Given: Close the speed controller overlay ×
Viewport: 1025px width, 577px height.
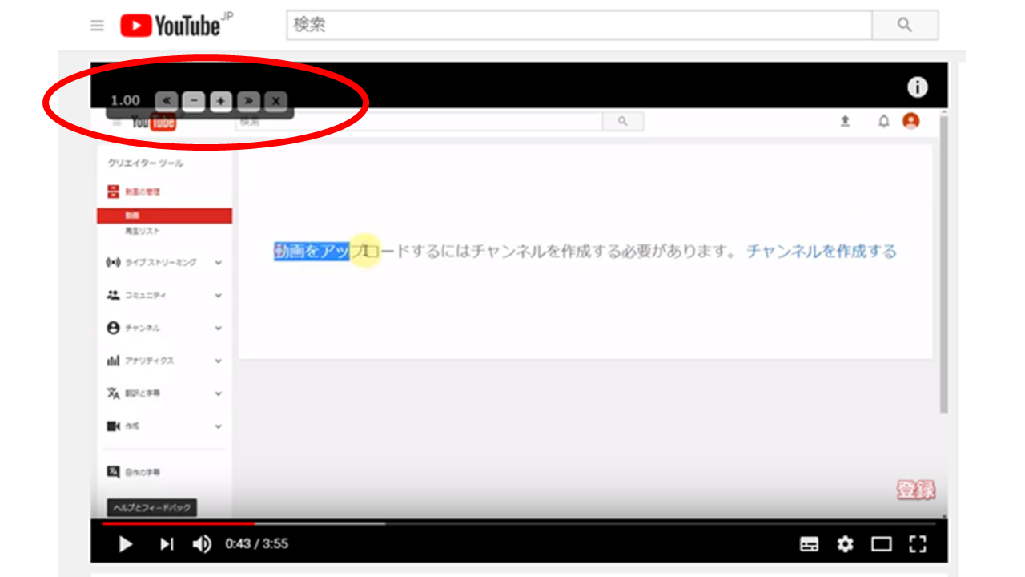Looking at the screenshot, I should click(x=275, y=101).
